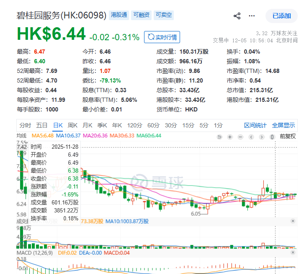304x274 pixels.
Task: Expand the 均线 indicator selector
Action: [x=21, y=136]
